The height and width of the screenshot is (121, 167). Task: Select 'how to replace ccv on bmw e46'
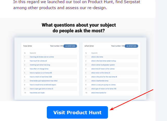click(41, 73)
